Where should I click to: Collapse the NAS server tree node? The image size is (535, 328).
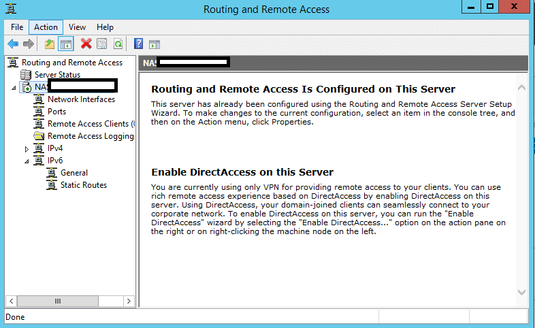coord(14,88)
